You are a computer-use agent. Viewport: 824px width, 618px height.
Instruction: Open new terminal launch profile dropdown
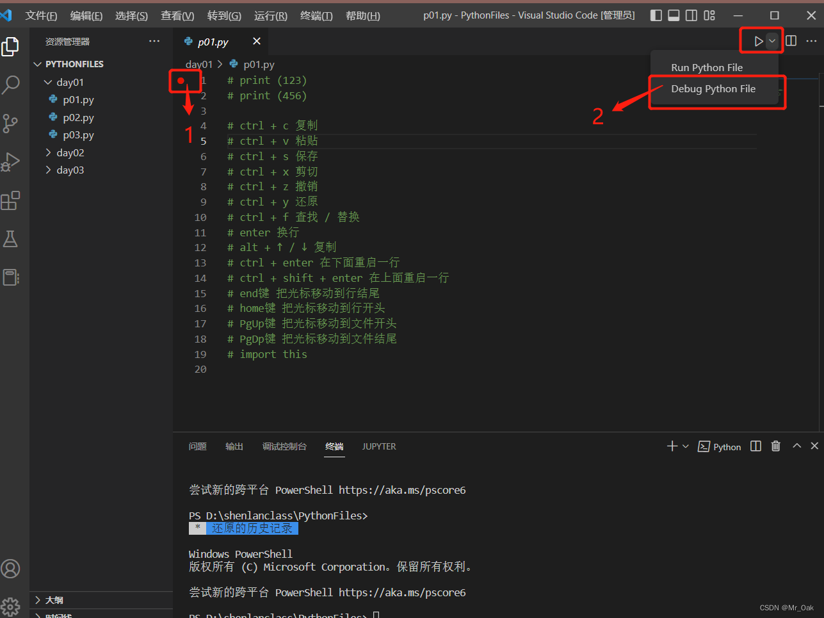coord(686,446)
